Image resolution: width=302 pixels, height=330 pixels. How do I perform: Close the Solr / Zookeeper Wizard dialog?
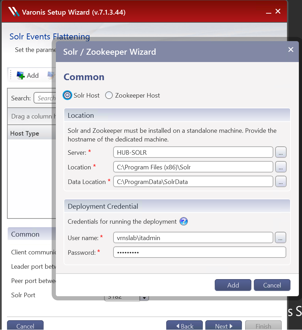290,50
